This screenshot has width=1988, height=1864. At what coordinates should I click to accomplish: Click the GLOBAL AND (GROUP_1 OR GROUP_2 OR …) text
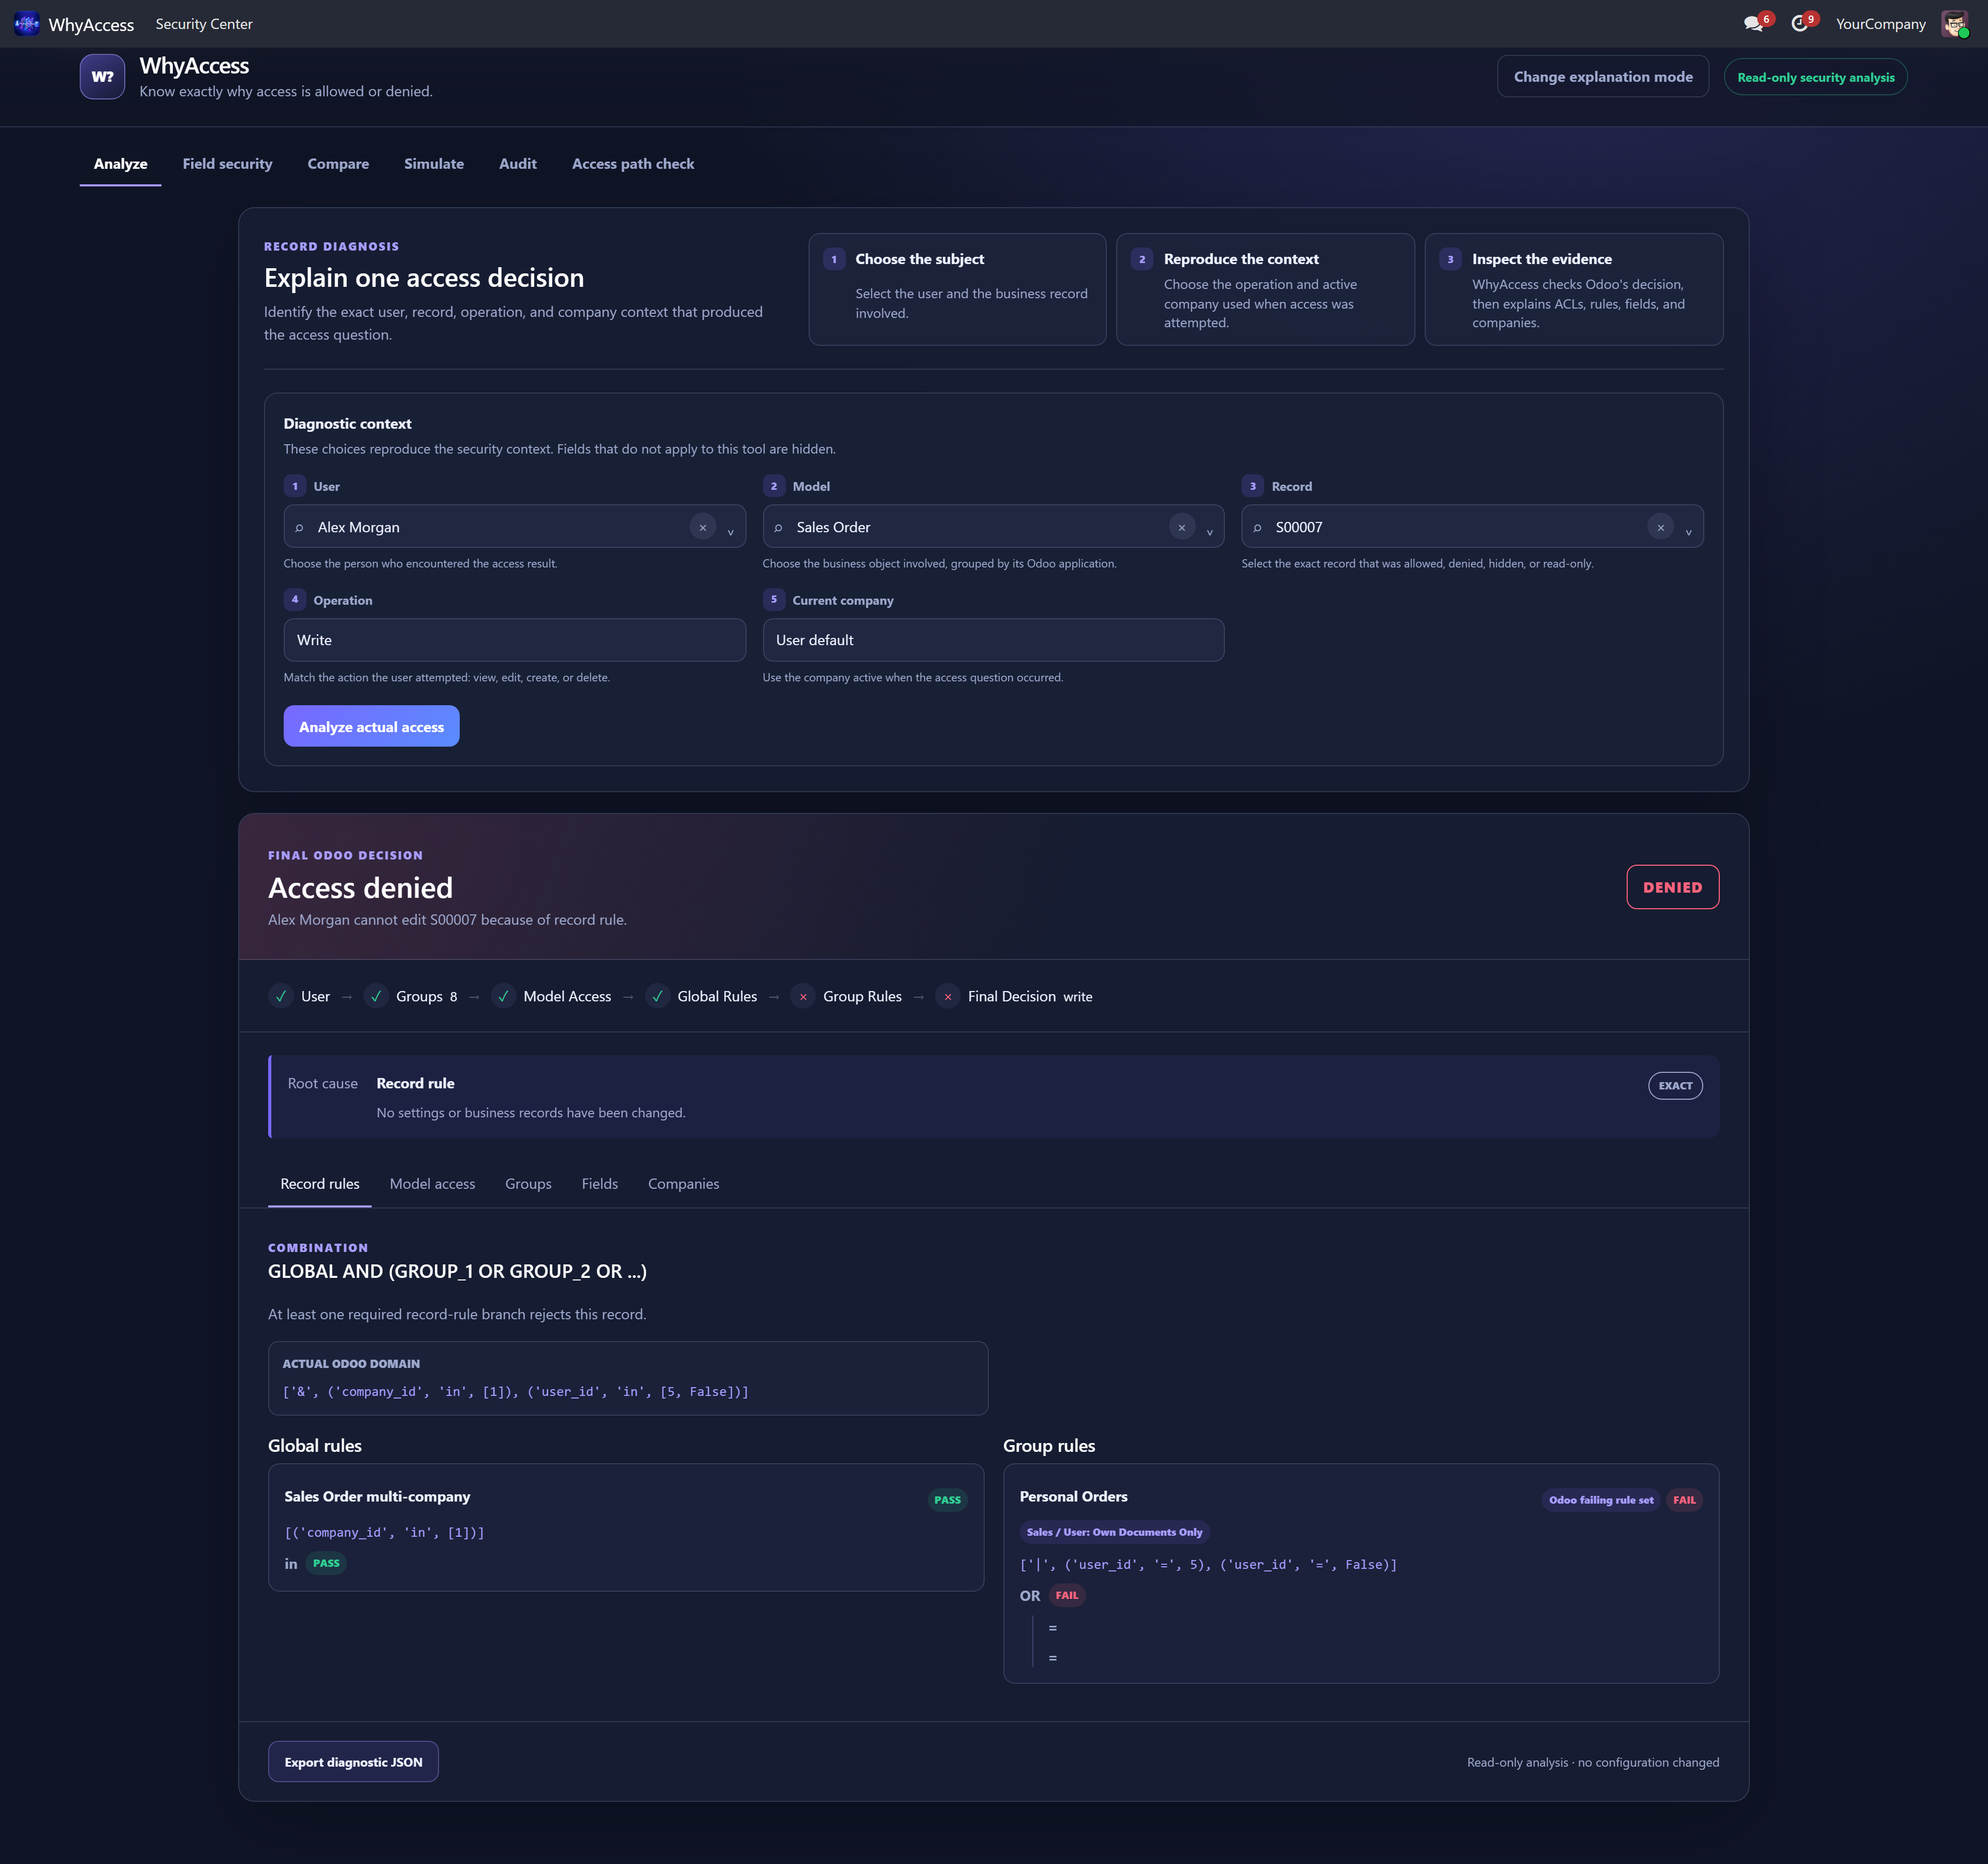click(457, 1272)
